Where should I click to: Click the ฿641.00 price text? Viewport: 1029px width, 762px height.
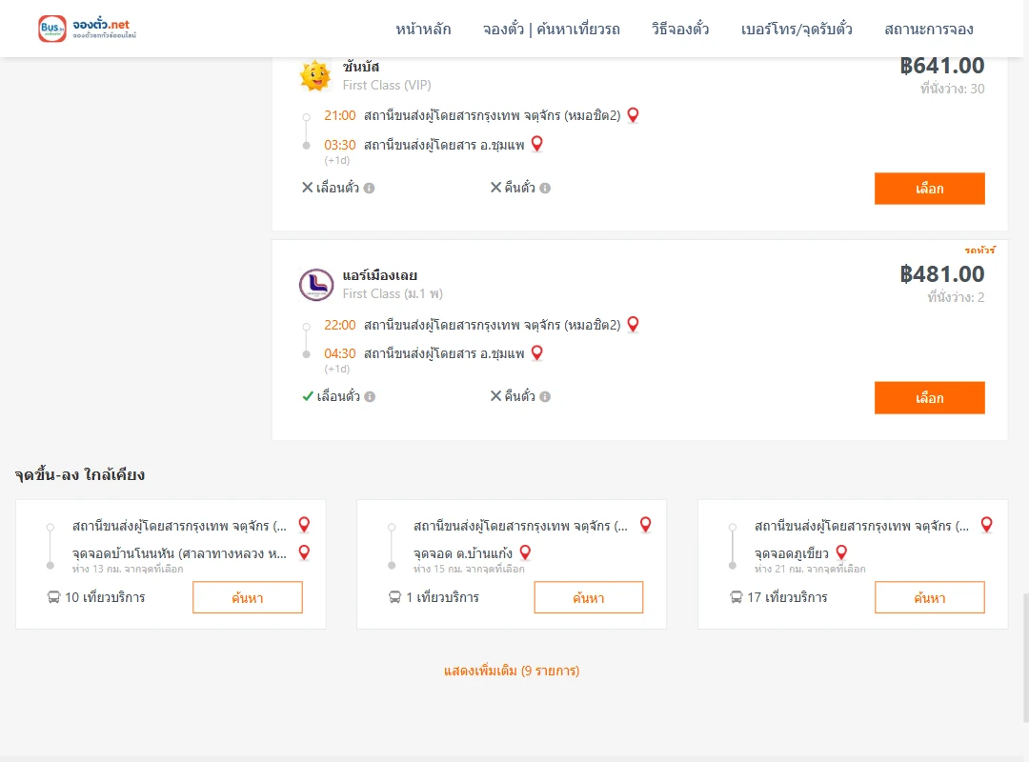[x=941, y=66]
